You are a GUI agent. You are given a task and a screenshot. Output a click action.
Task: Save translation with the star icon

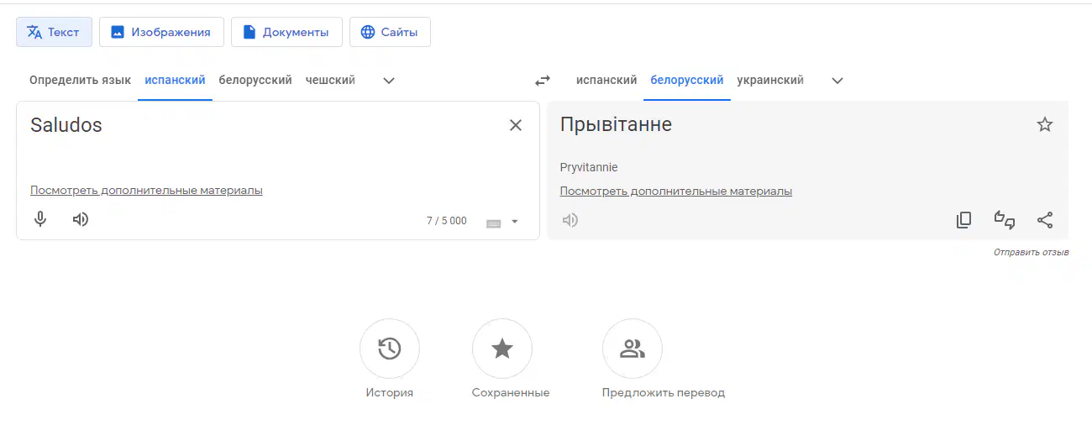1044,125
